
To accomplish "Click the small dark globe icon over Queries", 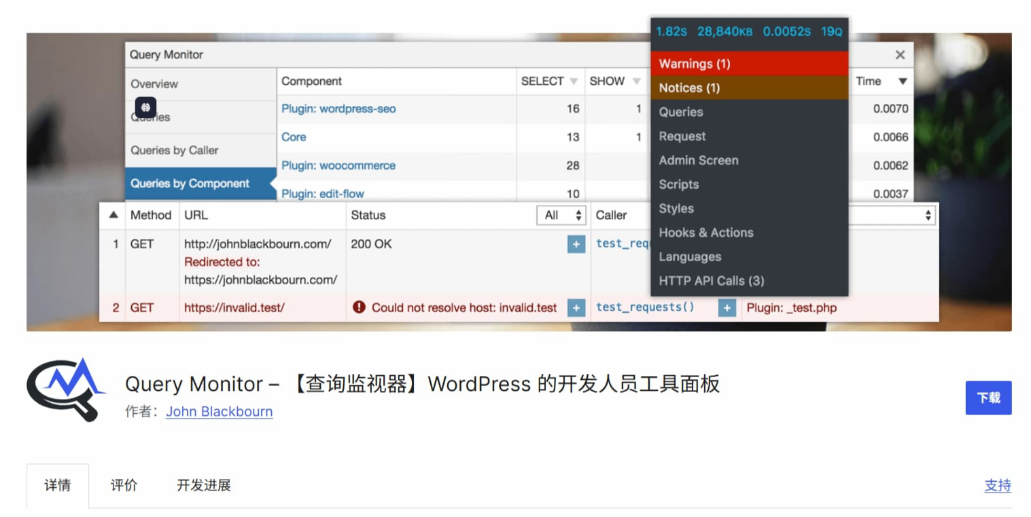I will coord(145,107).
